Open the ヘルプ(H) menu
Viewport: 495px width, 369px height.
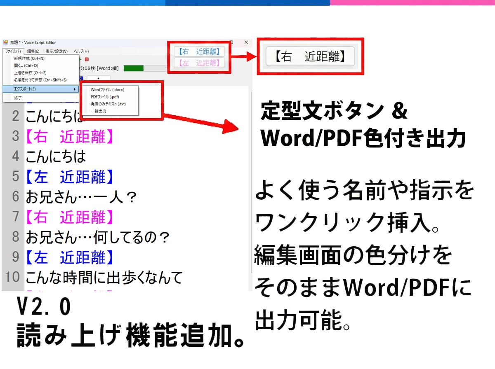coord(81,51)
